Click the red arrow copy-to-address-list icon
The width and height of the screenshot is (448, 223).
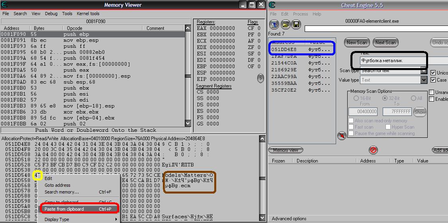click(x=342, y=135)
